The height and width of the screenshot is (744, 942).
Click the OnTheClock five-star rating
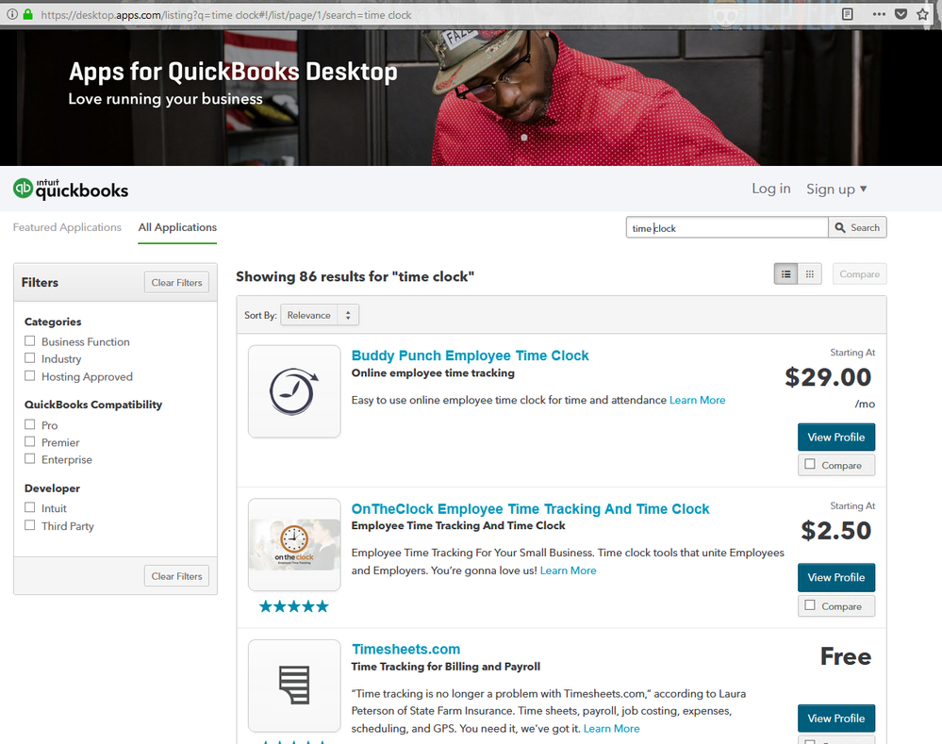294,606
